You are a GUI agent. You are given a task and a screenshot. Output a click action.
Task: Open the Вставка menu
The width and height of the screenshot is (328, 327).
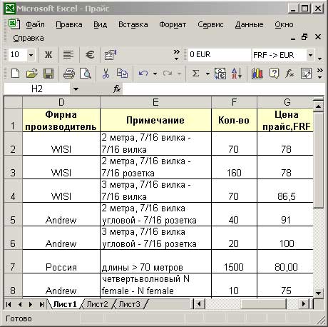[133, 24]
